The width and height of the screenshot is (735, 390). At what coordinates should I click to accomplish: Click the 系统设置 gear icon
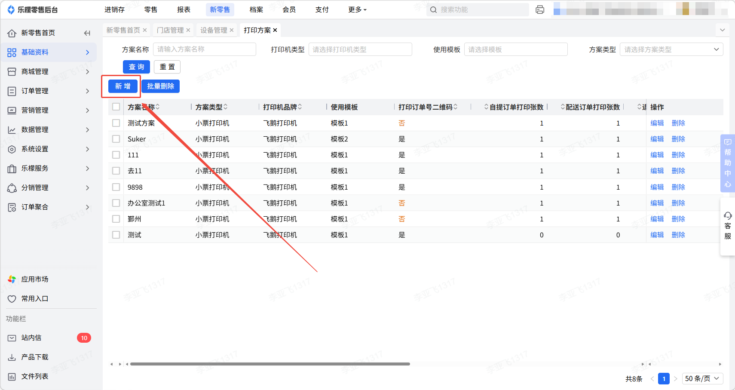click(12, 149)
